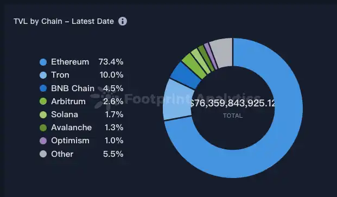Click the gray Other donut slice
The image size is (337, 197).
click(x=222, y=53)
